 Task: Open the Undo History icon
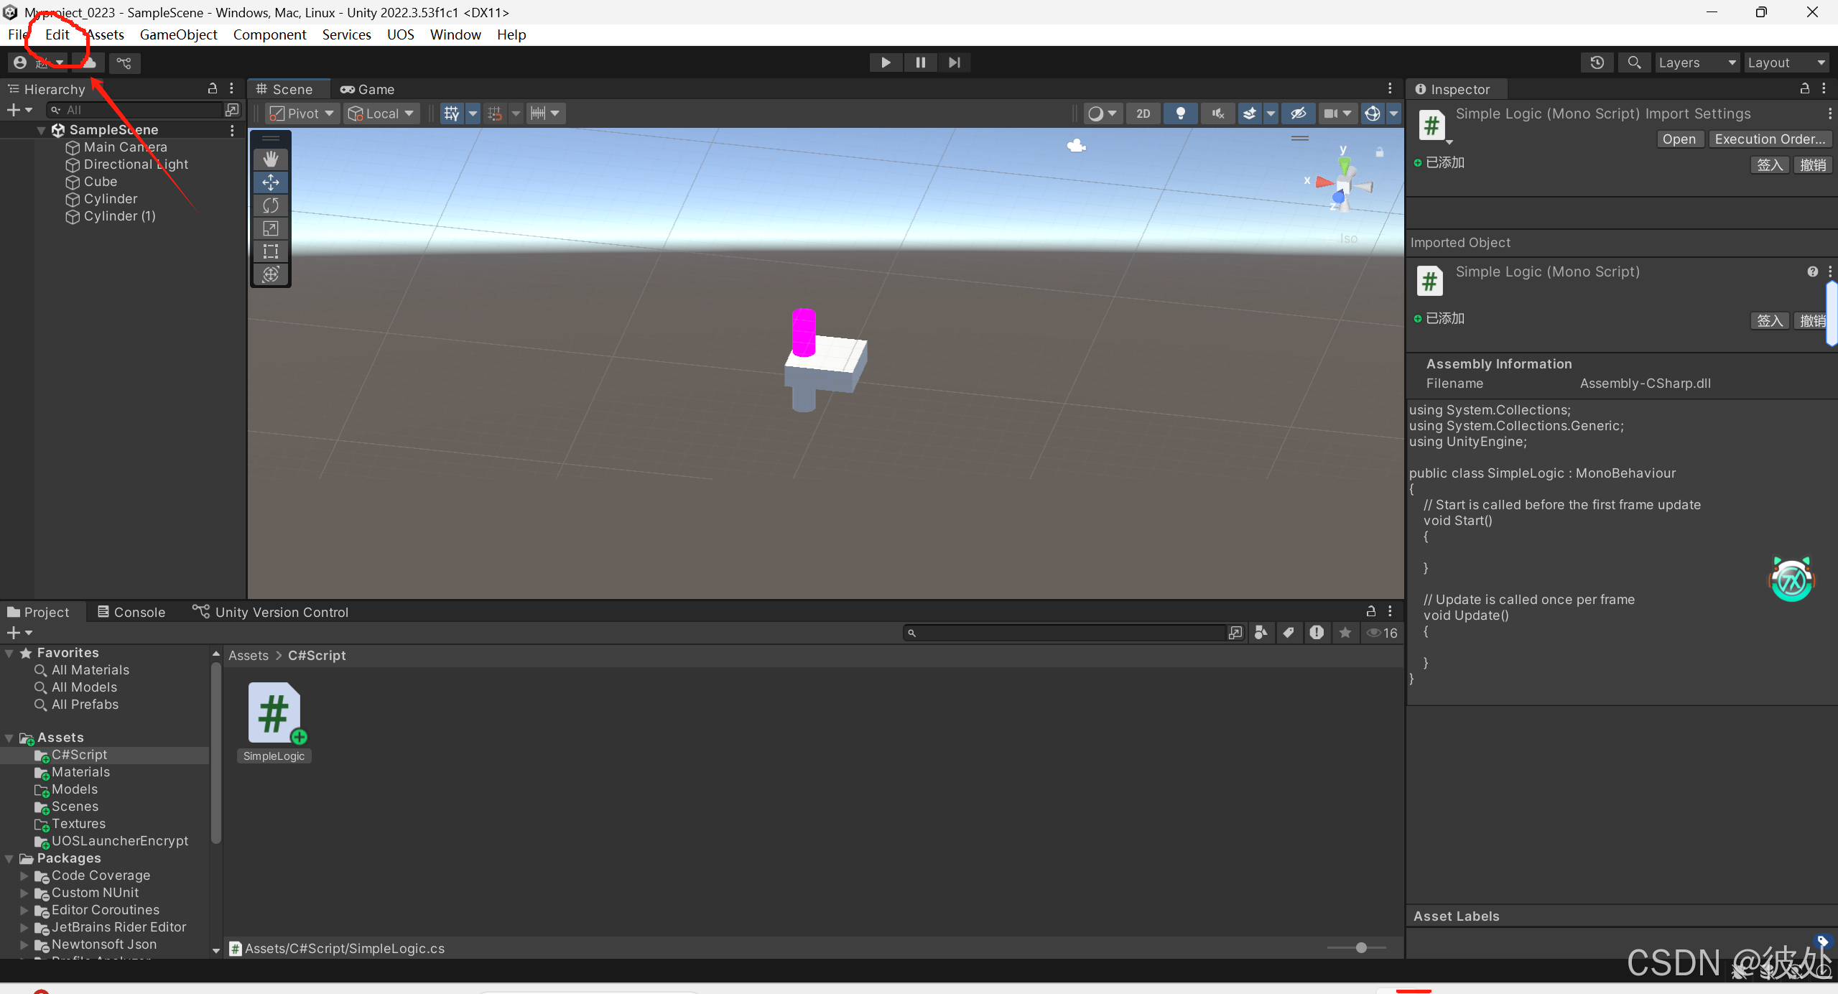[1597, 62]
